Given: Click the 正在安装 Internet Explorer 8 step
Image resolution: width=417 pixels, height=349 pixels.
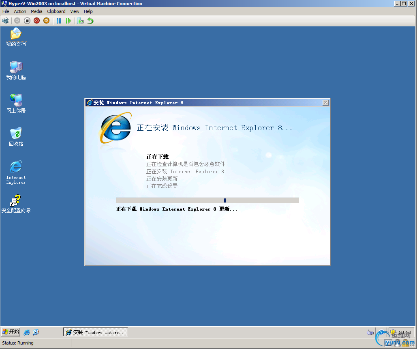Looking at the screenshot, I should point(185,172).
